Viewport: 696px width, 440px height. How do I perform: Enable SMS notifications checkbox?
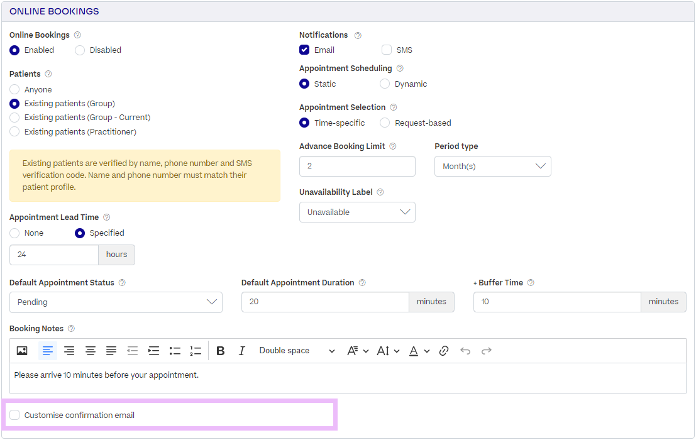click(x=387, y=50)
